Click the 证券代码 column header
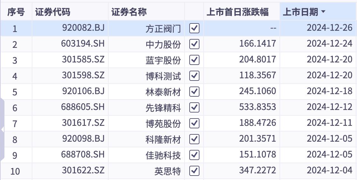 (53, 12)
